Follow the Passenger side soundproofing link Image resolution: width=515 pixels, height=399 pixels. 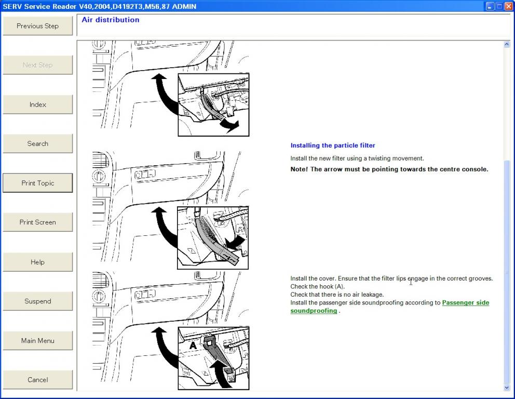pyautogui.click(x=465, y=303)
